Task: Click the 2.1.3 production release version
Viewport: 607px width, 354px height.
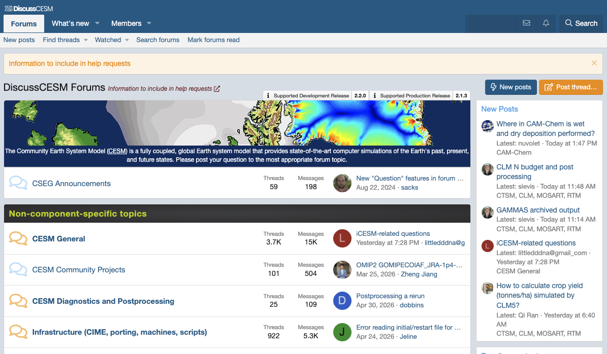Action: click(x=461, y=95)
